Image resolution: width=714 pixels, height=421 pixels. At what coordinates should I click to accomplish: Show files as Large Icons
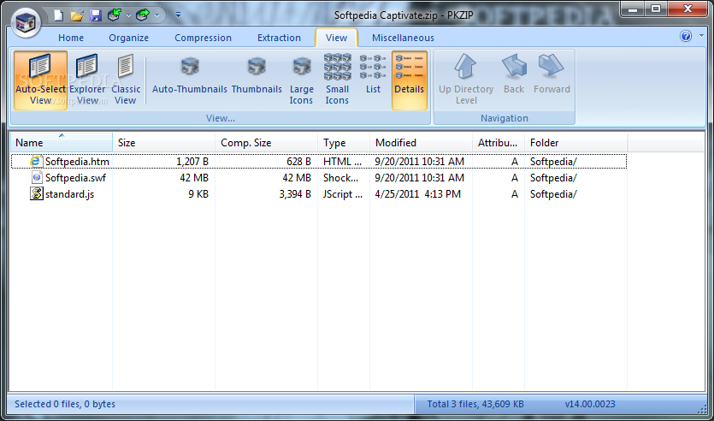tap(302, 80)
